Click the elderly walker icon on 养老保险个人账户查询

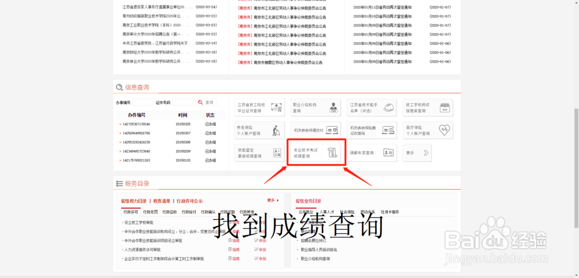(x=276, y=130)
